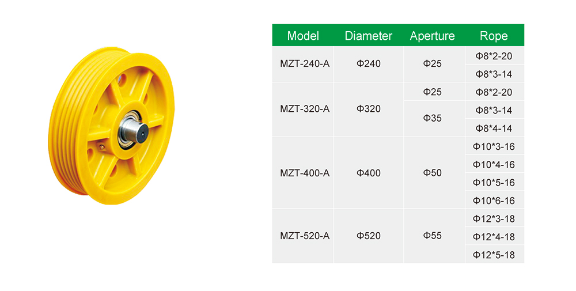The width and height of the screenshot is (576, 291).
Task: Select the Φ10*3-16 rope cell
Action: coord(494,146)
